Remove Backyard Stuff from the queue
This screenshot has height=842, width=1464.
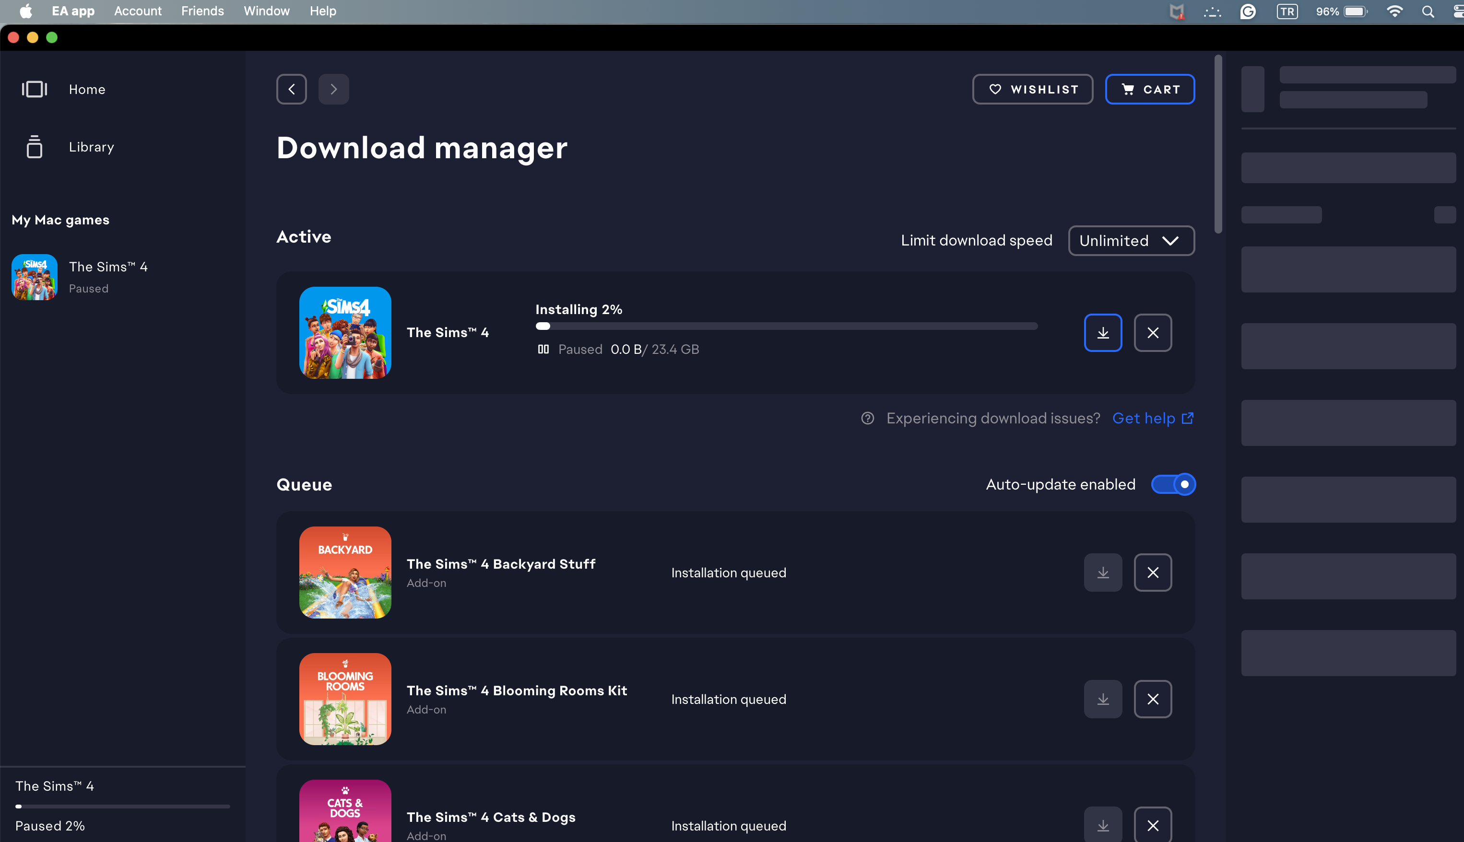coord(1153,573)
